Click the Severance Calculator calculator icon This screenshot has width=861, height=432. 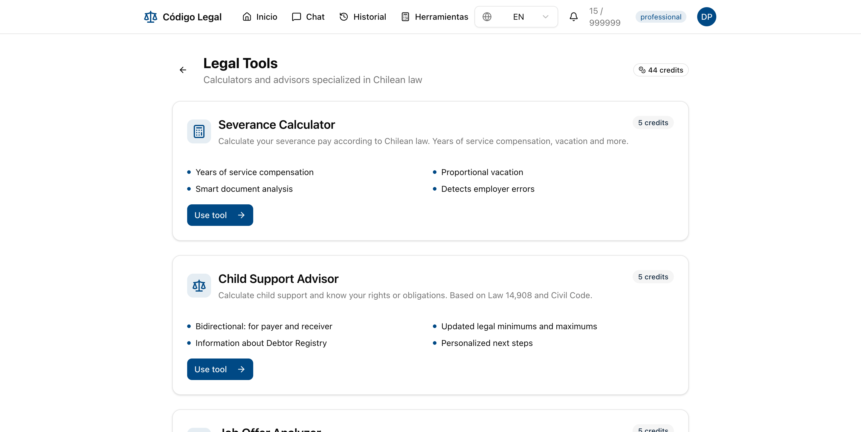[199, 131]
